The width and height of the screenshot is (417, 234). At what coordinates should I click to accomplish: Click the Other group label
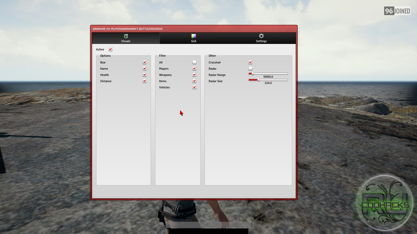[212, 56]
